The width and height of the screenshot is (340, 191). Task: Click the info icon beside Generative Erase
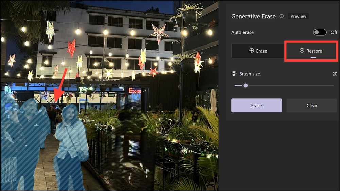coord(282,16)
